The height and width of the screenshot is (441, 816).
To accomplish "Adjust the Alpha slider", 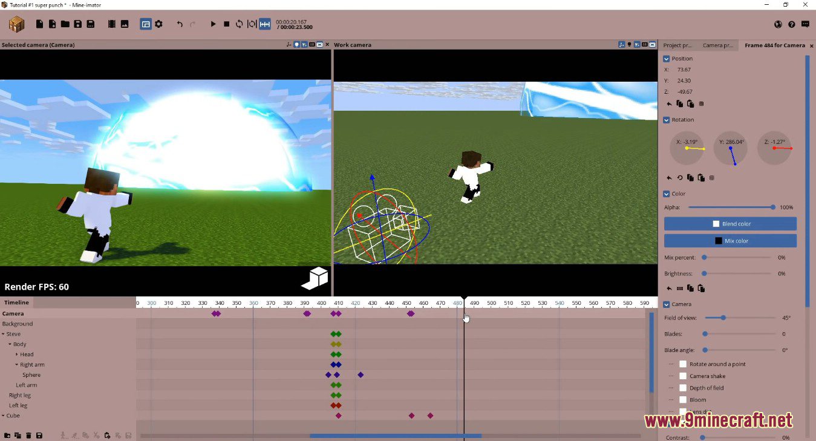I will 731,207.
